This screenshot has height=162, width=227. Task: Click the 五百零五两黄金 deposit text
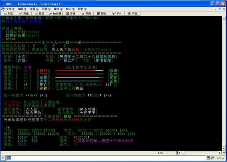click(70, 88)
